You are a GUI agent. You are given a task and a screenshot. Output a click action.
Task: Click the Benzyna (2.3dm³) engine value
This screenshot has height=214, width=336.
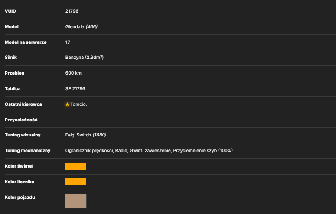(85, 58)
